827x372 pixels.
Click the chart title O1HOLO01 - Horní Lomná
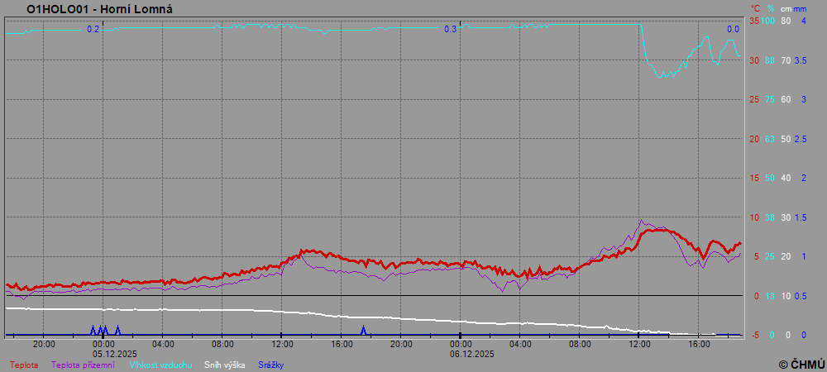[99, 9]
